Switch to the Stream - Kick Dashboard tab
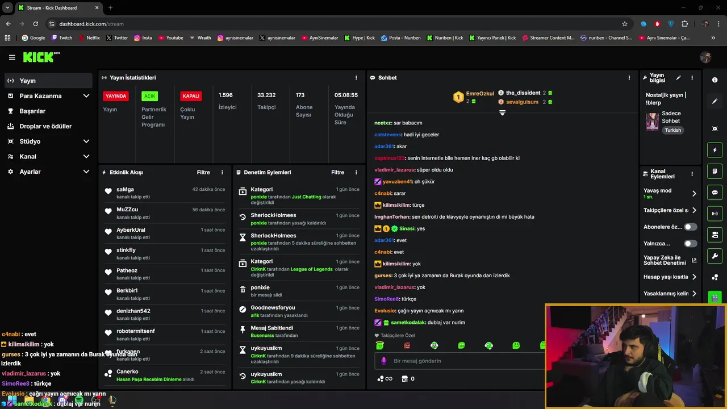Image resolution: width=727 pixels, height=409 pixels. click(59, 7)
